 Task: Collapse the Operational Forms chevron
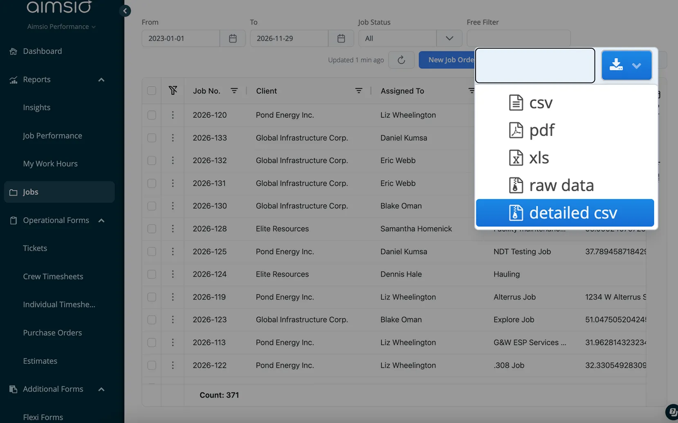101,221
